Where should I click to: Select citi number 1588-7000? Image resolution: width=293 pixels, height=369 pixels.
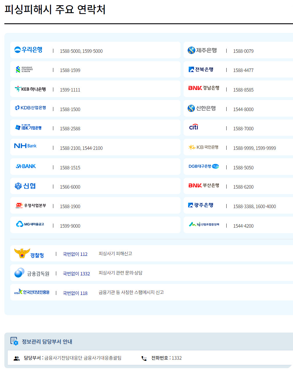(243, 129)
